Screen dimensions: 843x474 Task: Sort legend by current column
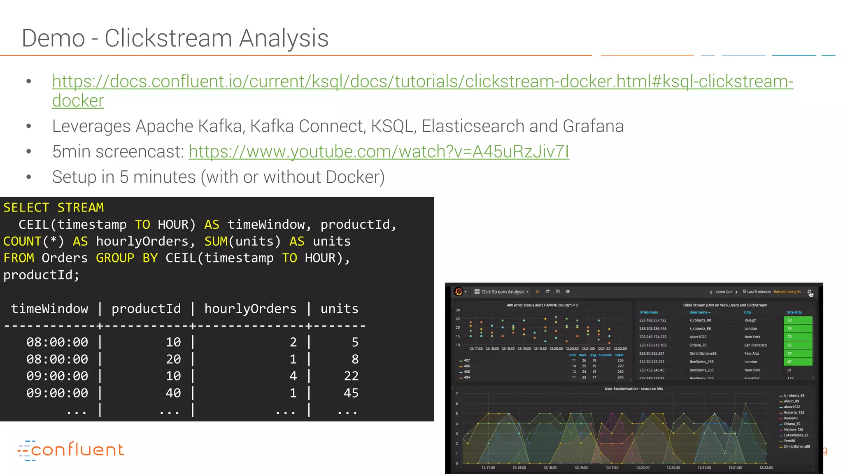tap(605, 355)
